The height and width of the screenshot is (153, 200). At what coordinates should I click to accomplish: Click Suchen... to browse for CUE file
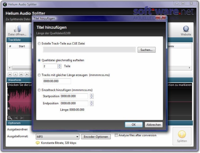tap(146, 50)
